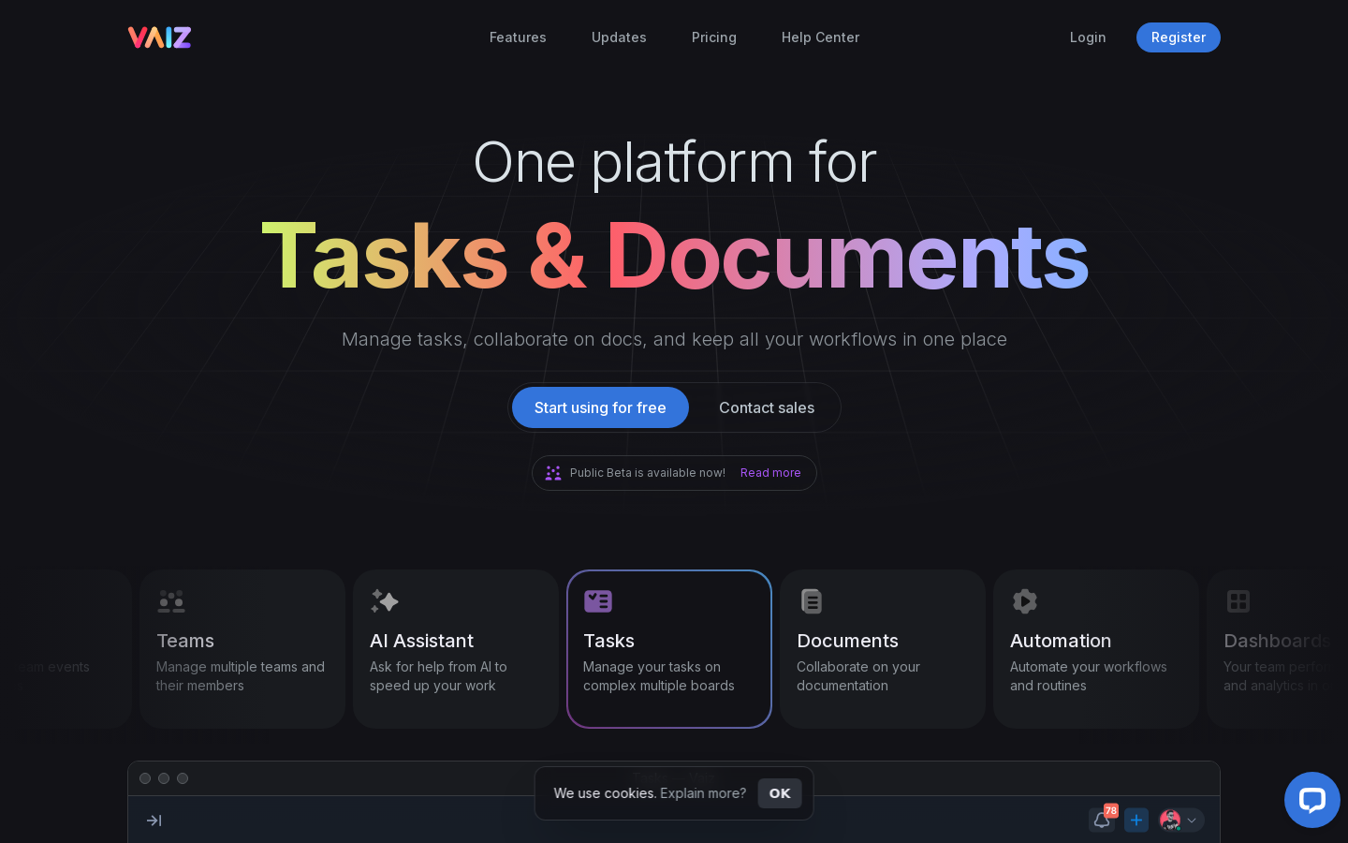Open the Read more beta link

pyautogui.click(x=770, y=473)
